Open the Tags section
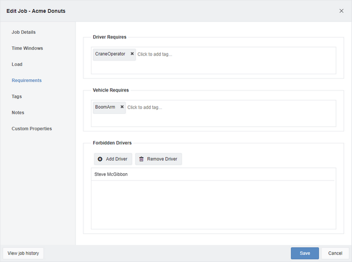 pyautogui.click(x=17, y=96)
